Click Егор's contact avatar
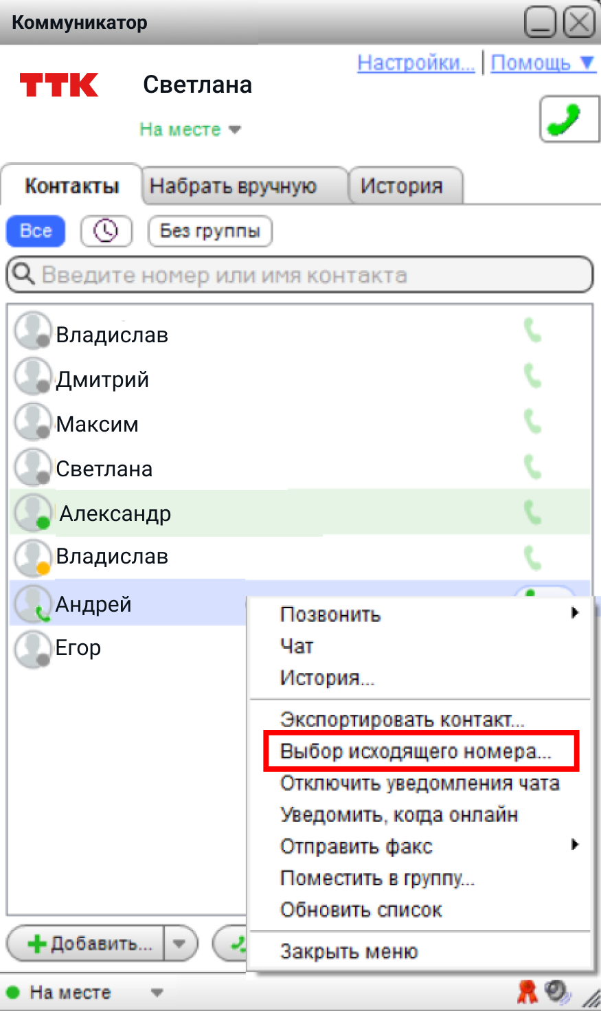 coord(32,648)
